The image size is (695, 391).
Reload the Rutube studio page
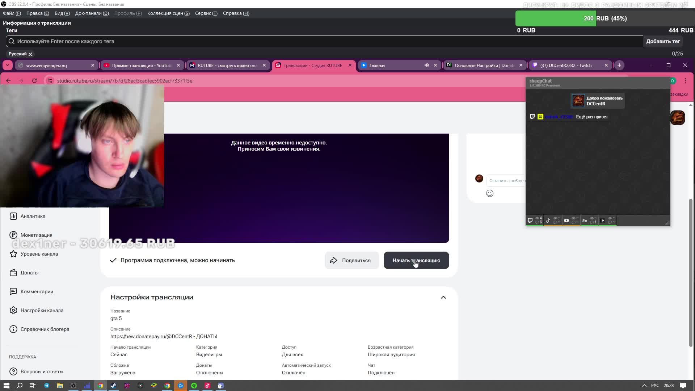pos(34,81)
